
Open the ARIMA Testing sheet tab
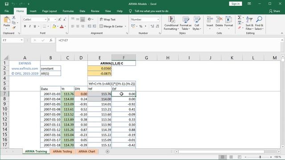click(x=62, y=151)
